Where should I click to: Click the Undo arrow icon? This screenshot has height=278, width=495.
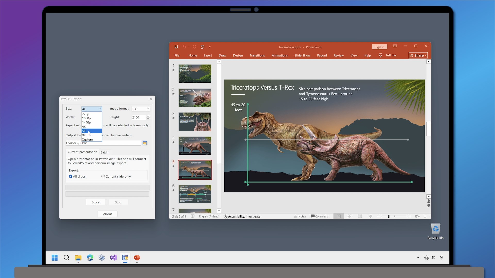pyautogui.click(x=184, y=47)
